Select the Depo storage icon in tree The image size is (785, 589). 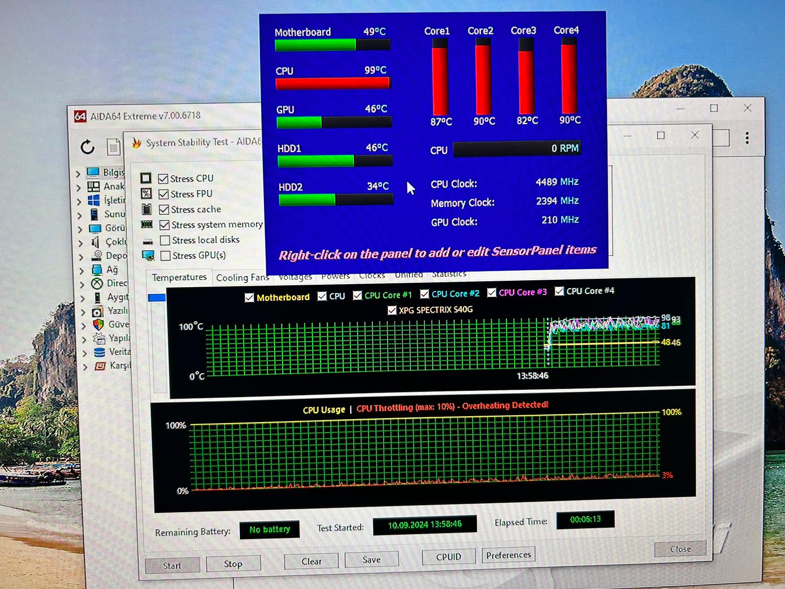point(97,256)
